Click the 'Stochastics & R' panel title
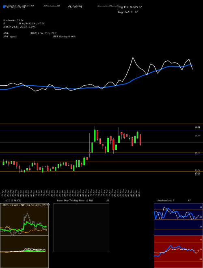The width and height of the screenshot is (203, 268). tap(166, 201)
